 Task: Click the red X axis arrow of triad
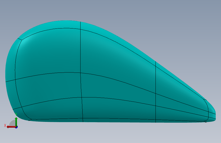[11, 127]
